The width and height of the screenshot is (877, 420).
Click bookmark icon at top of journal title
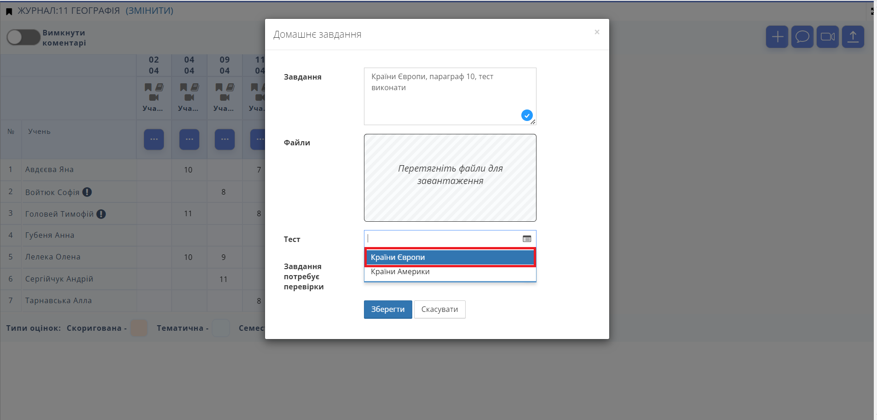click(9, 12)
